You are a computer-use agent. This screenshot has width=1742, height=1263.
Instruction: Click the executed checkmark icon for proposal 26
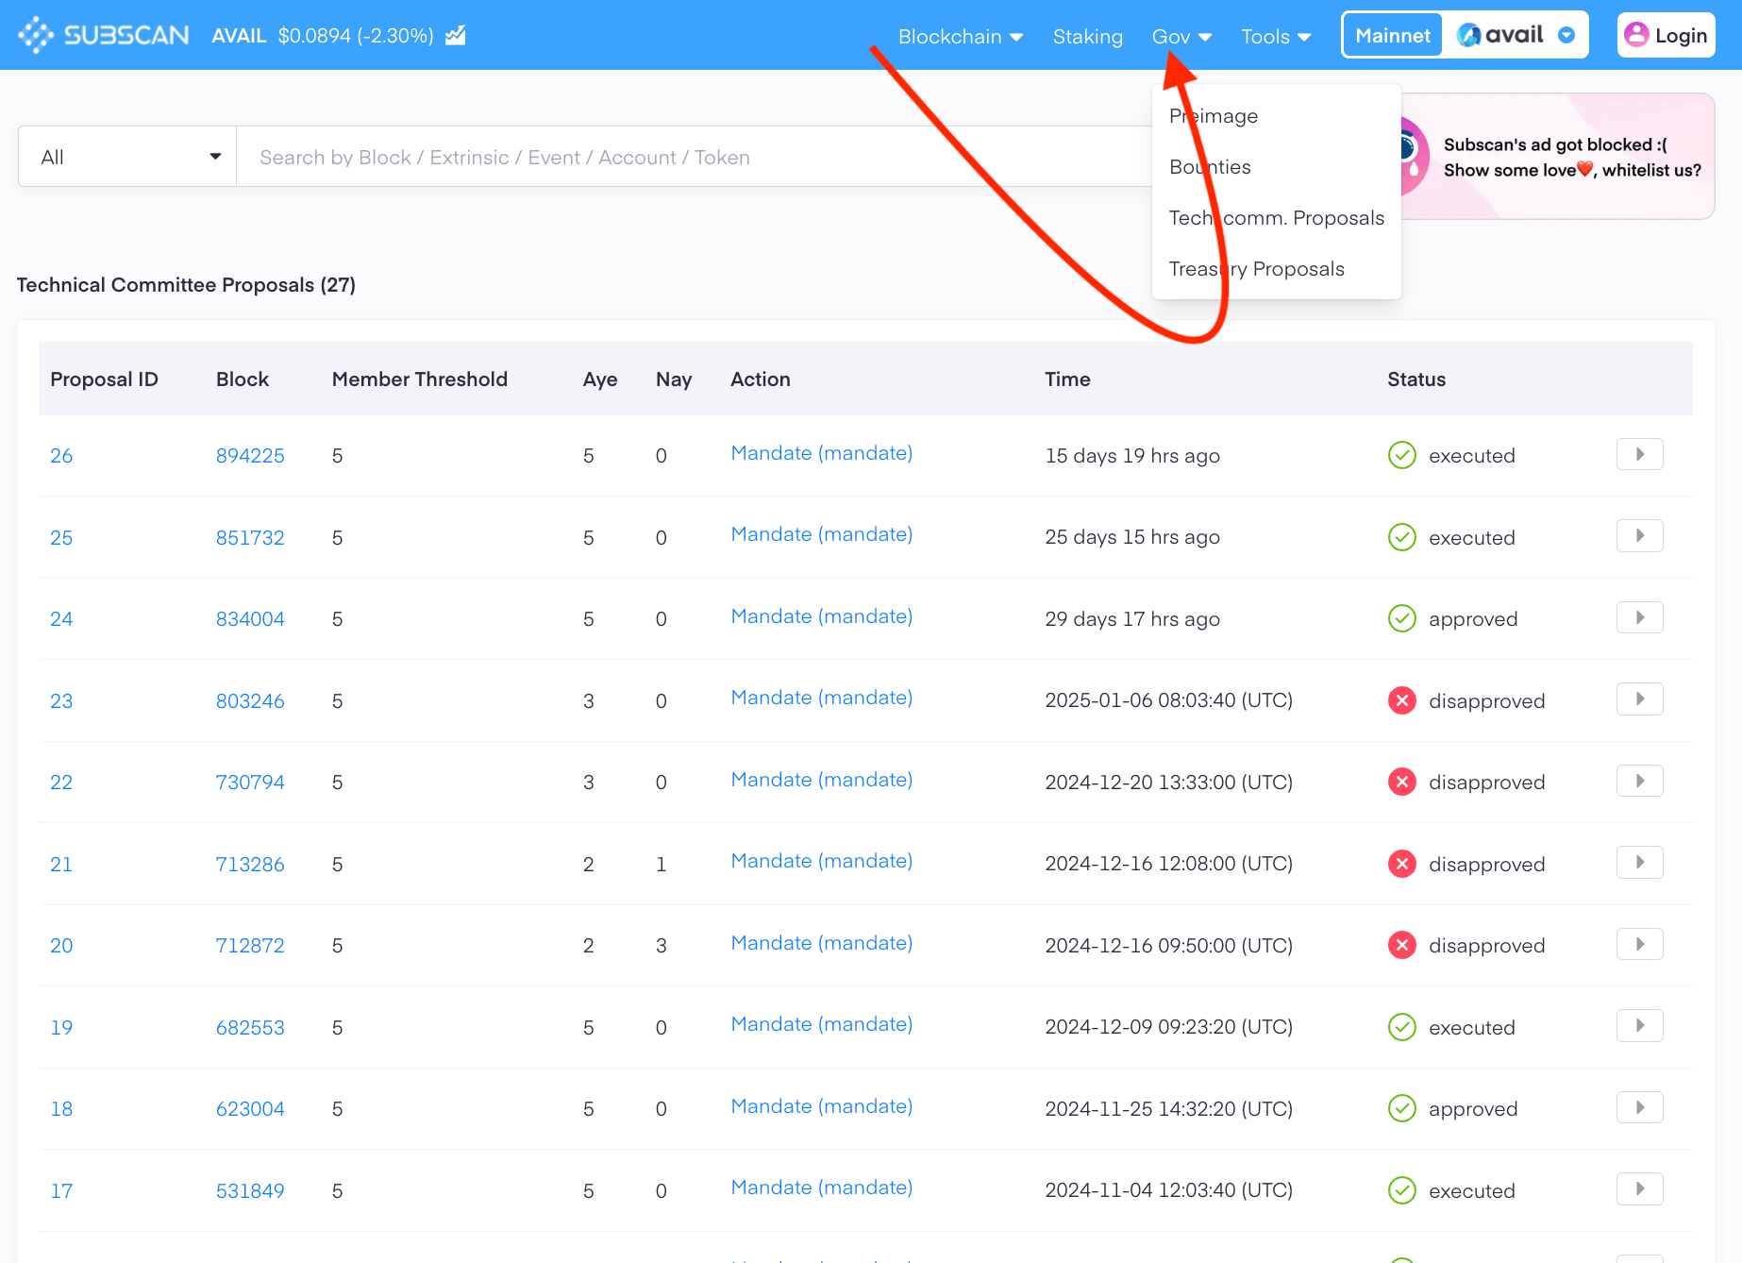[1401, 456]
